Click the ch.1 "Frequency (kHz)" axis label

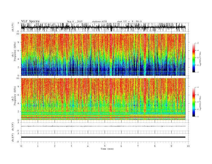[x=15, y=51]
